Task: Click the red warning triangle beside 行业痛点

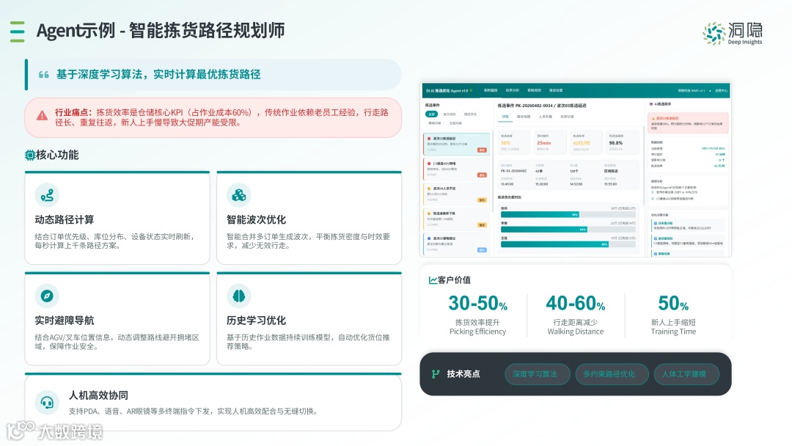Action: (43, 116)
